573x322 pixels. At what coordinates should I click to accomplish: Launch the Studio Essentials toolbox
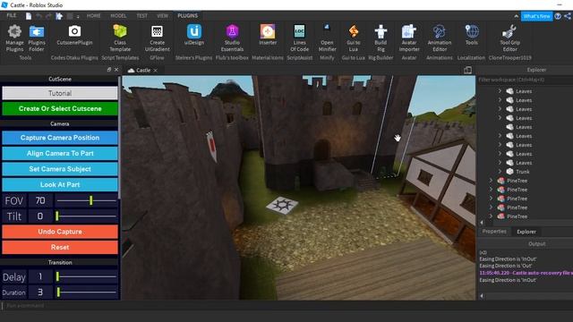[232, 38]
